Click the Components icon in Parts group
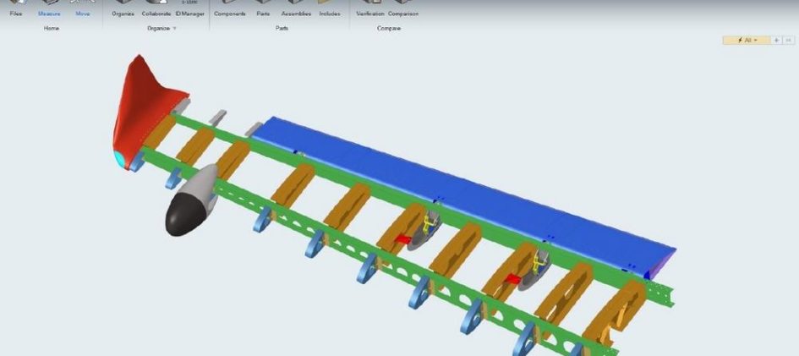799x356 pixels. [x=229, y=8]
